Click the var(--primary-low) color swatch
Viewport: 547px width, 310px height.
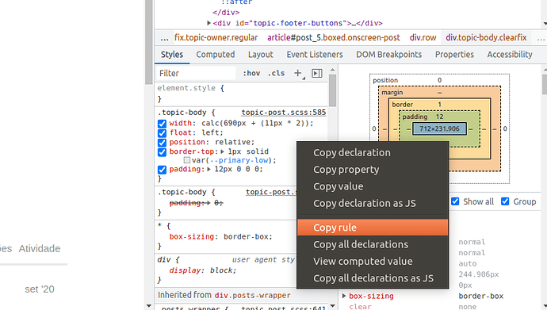(186, 160)
